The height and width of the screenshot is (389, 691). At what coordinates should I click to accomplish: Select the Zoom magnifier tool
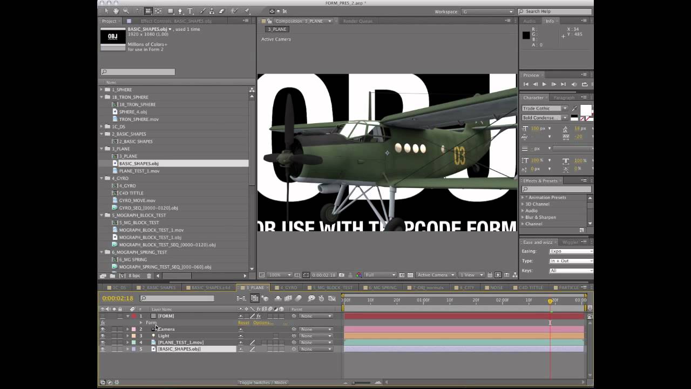pos(126,11)
